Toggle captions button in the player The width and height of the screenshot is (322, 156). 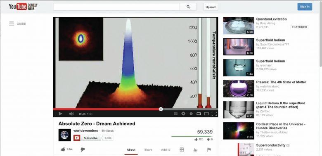coord(175,114)
